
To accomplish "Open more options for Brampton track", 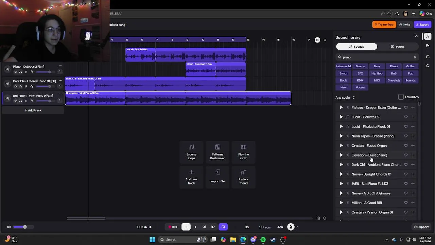I will (x=60, y=95).
